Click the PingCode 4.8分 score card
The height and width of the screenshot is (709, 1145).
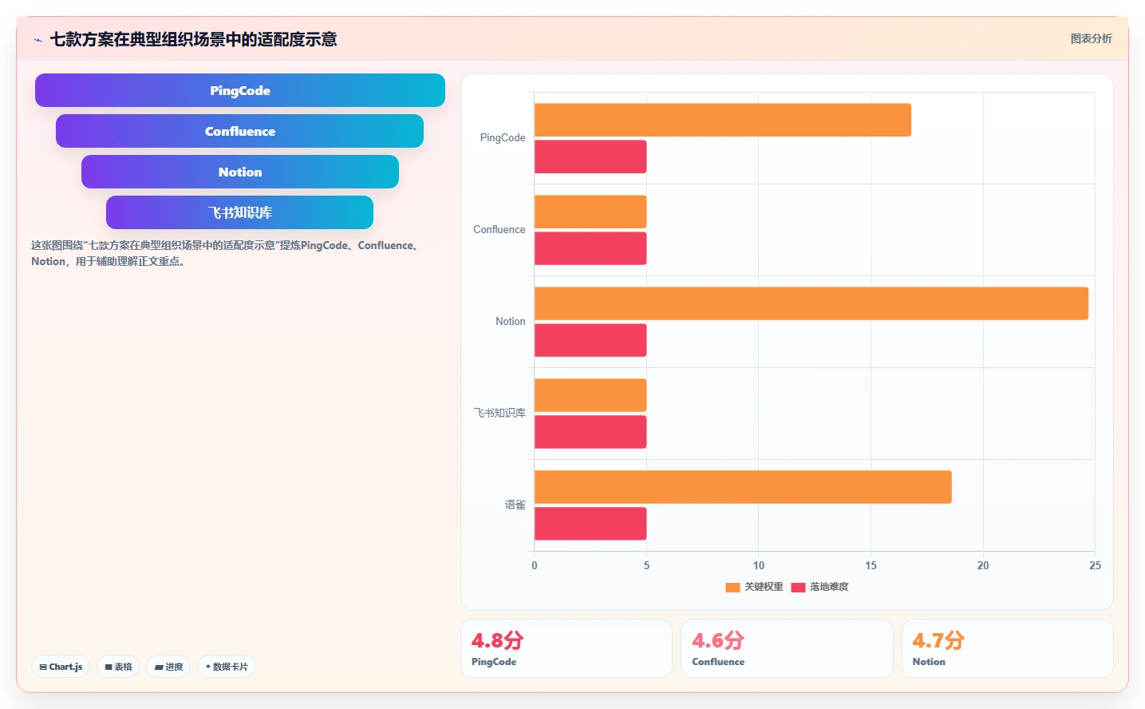[567, 648]
